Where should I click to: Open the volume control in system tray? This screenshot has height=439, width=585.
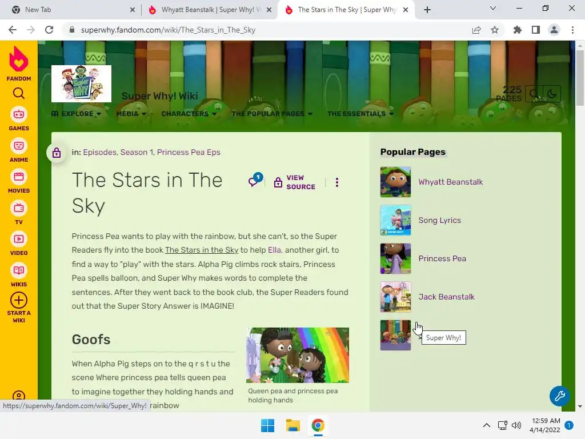[516, 425]
